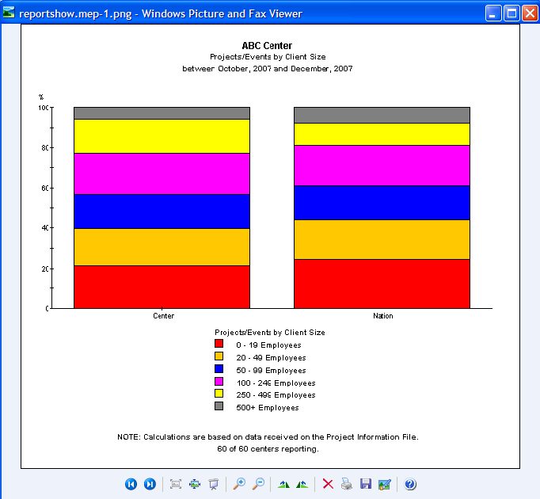Screen dimensions: 540x499
Task: Go to the next image
Action: (150, 484)
